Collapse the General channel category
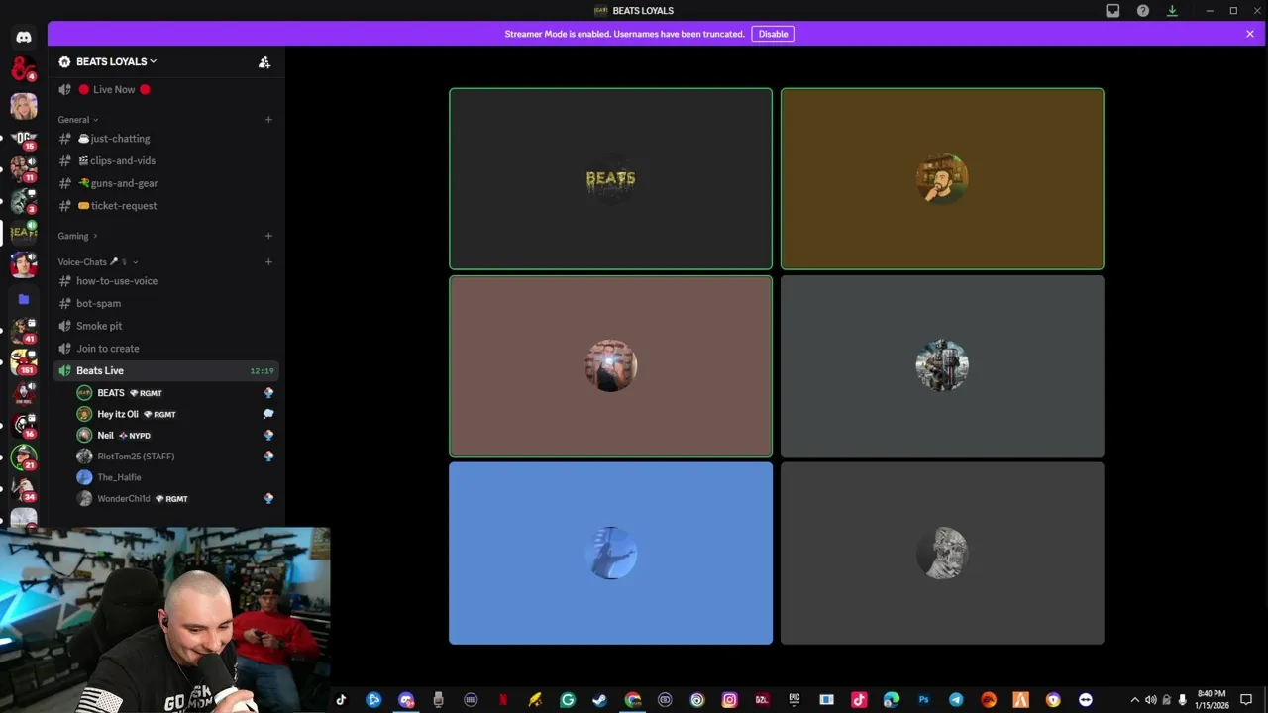 tap(77, 120)
